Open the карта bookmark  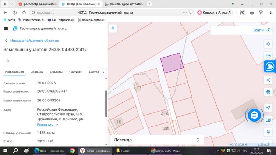[9, 20]
